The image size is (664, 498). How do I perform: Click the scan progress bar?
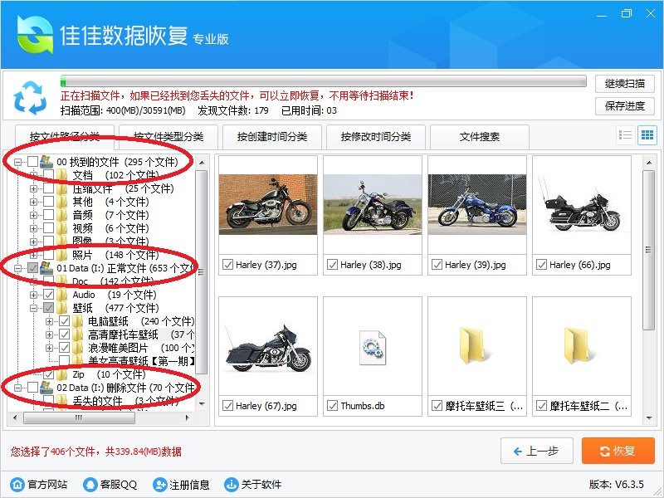[x=324, y=81]
